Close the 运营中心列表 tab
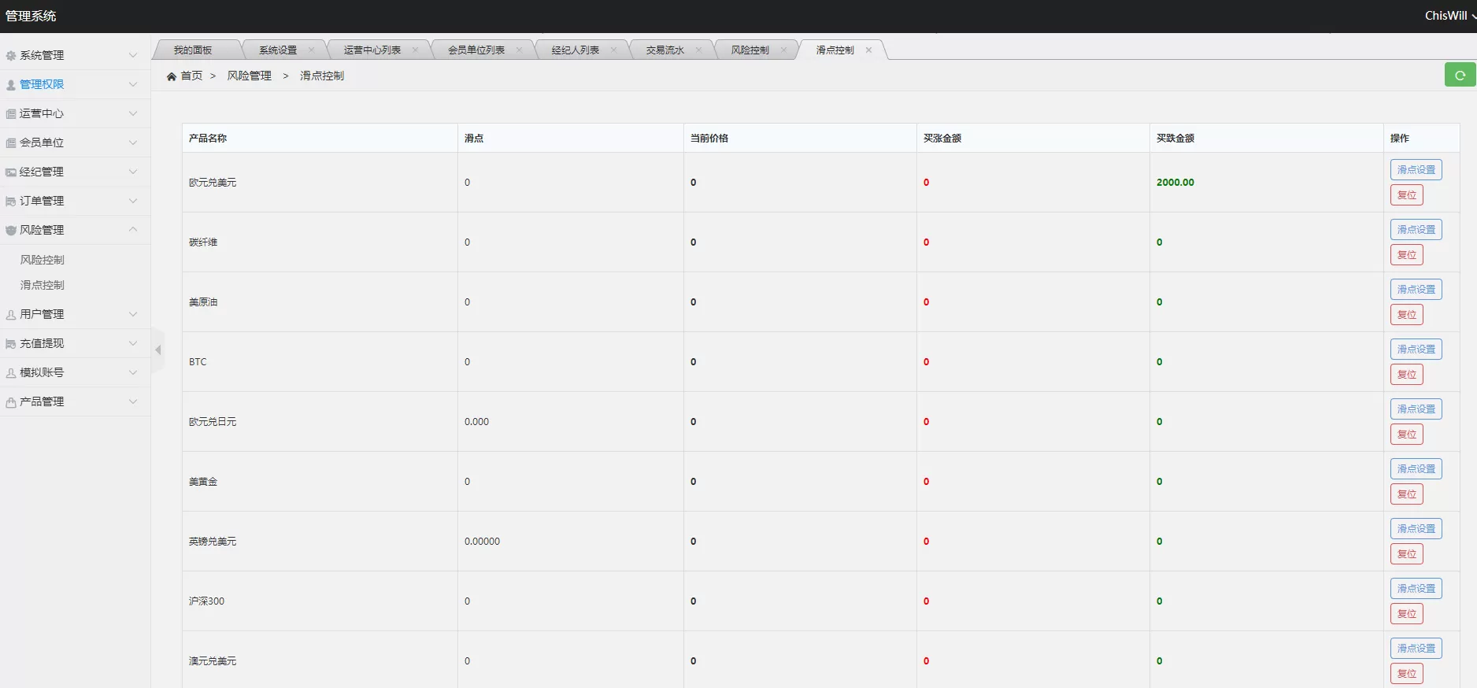The width and height of the screenshot is (1477, 688). pos(415,50)
